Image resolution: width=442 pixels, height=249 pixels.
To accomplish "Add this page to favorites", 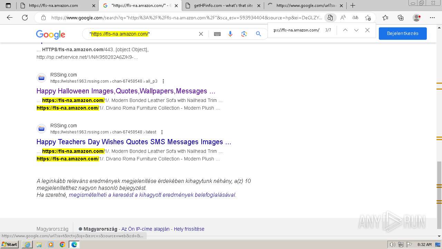I will pyautogui.click(x=368, y=18).
